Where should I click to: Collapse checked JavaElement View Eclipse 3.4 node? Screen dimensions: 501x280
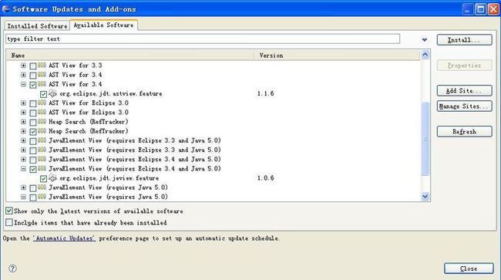(23, 169)
